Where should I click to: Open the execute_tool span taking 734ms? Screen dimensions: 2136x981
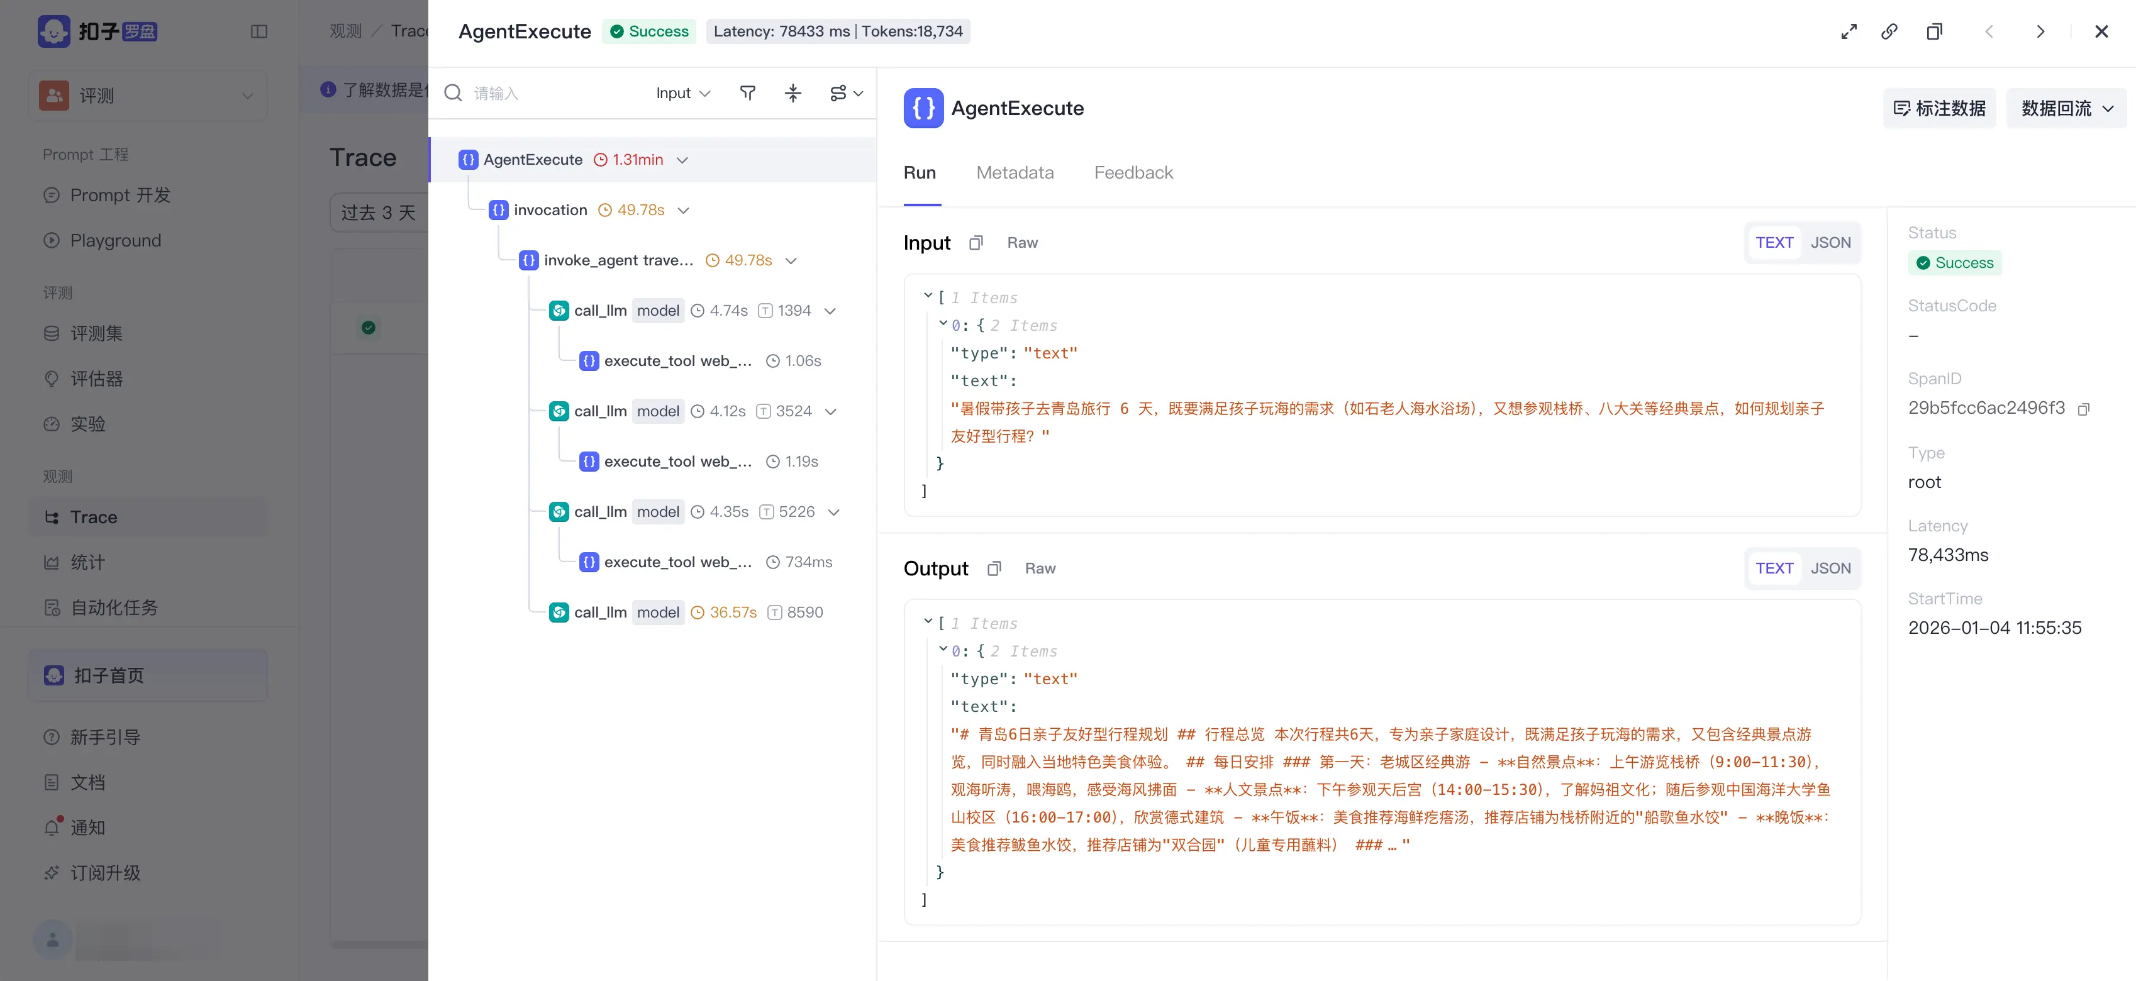(706, 562)
